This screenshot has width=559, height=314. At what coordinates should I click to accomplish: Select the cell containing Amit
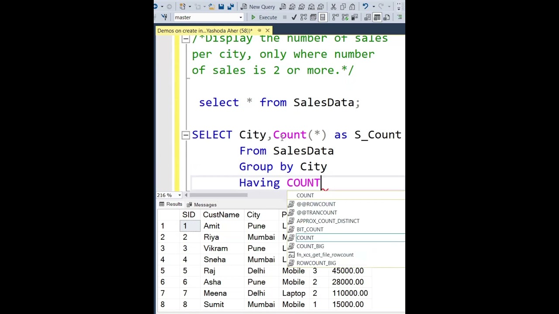(222, 226)
